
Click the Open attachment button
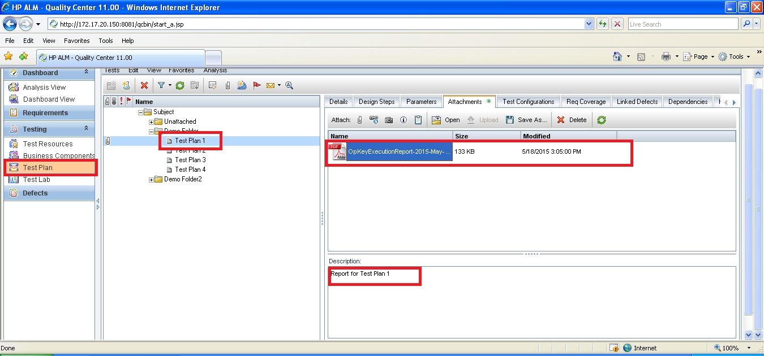coord(445,120)
